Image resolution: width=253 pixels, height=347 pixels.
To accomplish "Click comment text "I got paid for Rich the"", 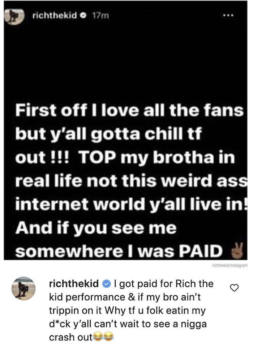I will point(164,284).
